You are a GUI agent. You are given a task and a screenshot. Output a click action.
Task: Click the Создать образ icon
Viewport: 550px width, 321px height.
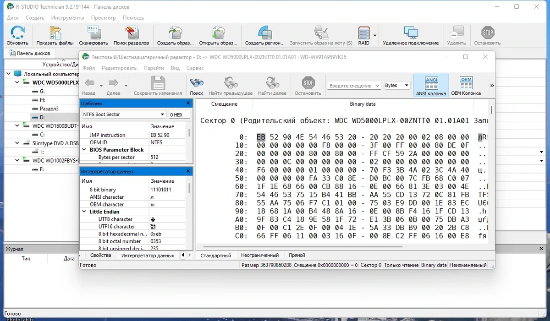click(x=176, y=33)
